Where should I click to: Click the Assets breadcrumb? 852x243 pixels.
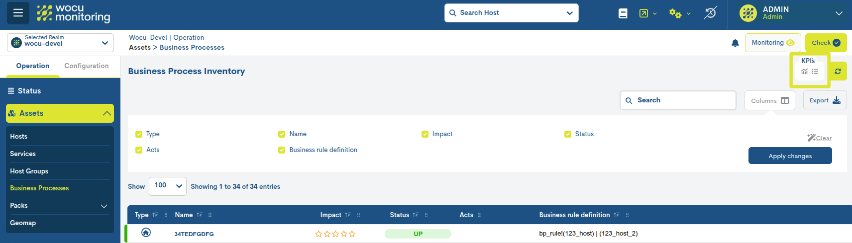click(140, 47)
